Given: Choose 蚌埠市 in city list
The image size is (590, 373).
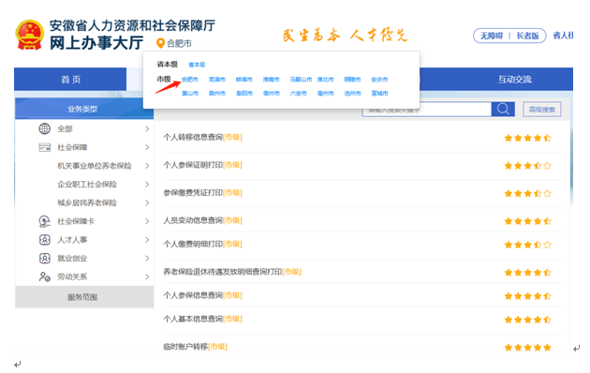Looking at the screenshot, I should point(244,80).
